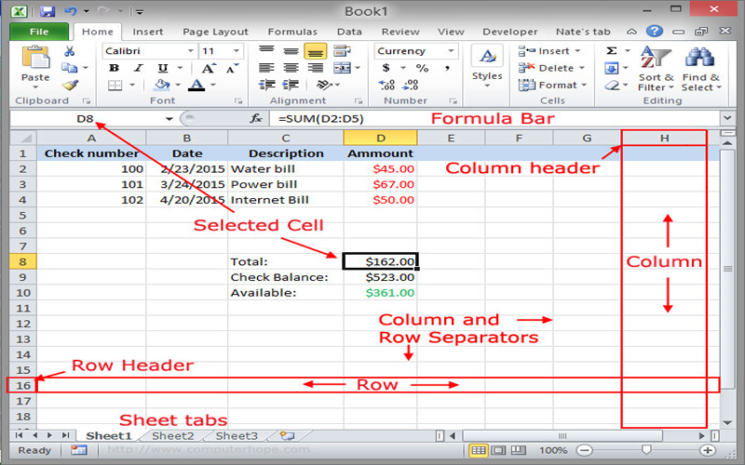Toggle Underline formatting
This screenshot has width=745, height=465.
click(x=163, y=68)
